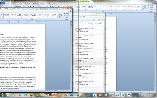Image resolution: width=157 pixels, height=98 pixels.
Task: Toggle paragraph marks in the back Word ribbon
Action: [x=59, y=6]
